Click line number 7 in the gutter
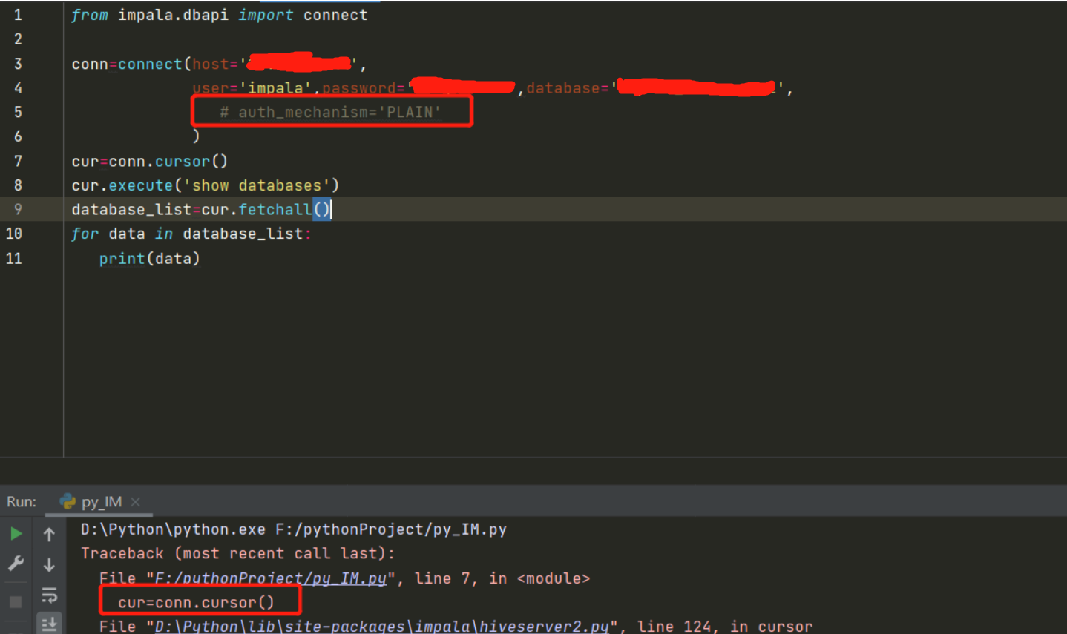Viewport: 1067px width, 634px height. click(x=18, y=161)
